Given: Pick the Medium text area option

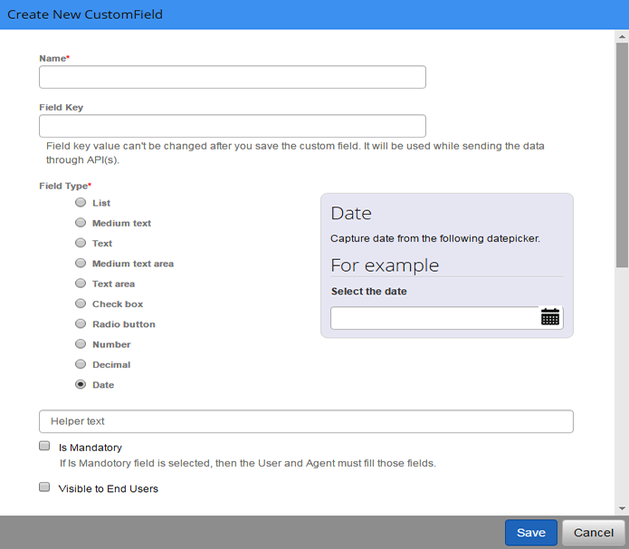Looking at the screenshot, I should click(81, 263).
